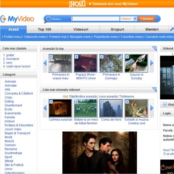Open the Muzică category
The image size is (174, 174).
tap(9, 141)
